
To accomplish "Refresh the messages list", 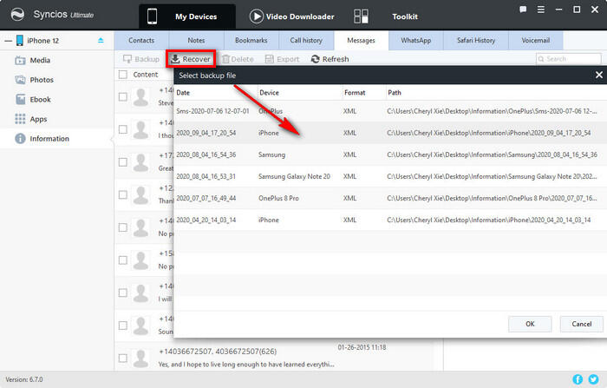I will click(x=330, y=59).
